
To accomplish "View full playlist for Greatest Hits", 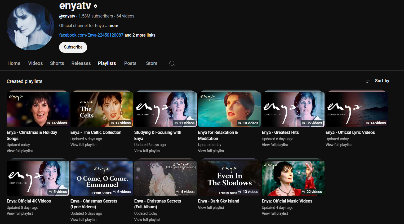I will [275, 145].
